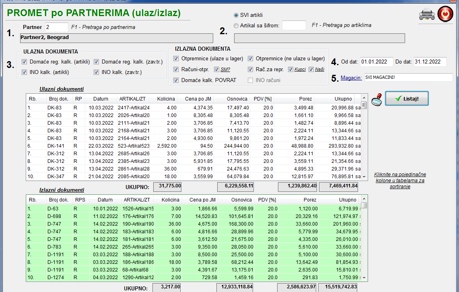Click down arrow of Izlazni table scrollbar
The width and height of the screenshot is (459, 292).
[x=364, y=278]
